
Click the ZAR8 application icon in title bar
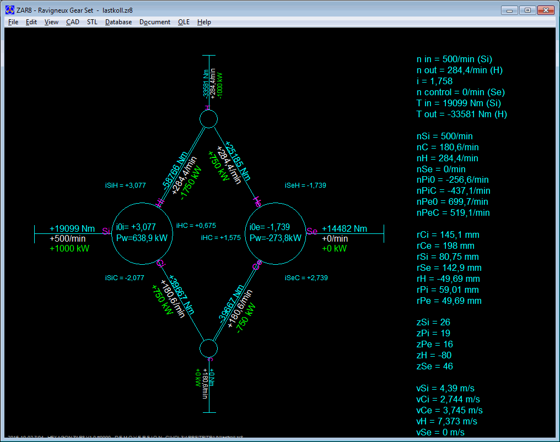[x=9, y=10]
